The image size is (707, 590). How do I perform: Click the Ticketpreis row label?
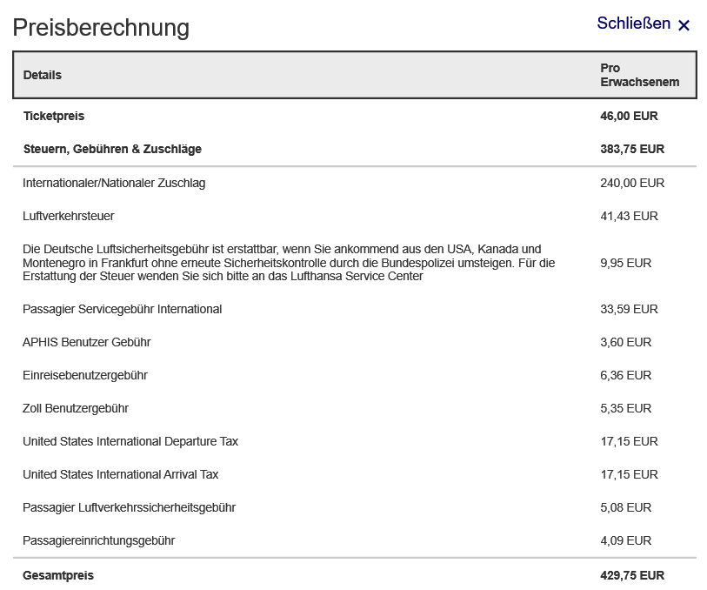(x=54, y=116)
